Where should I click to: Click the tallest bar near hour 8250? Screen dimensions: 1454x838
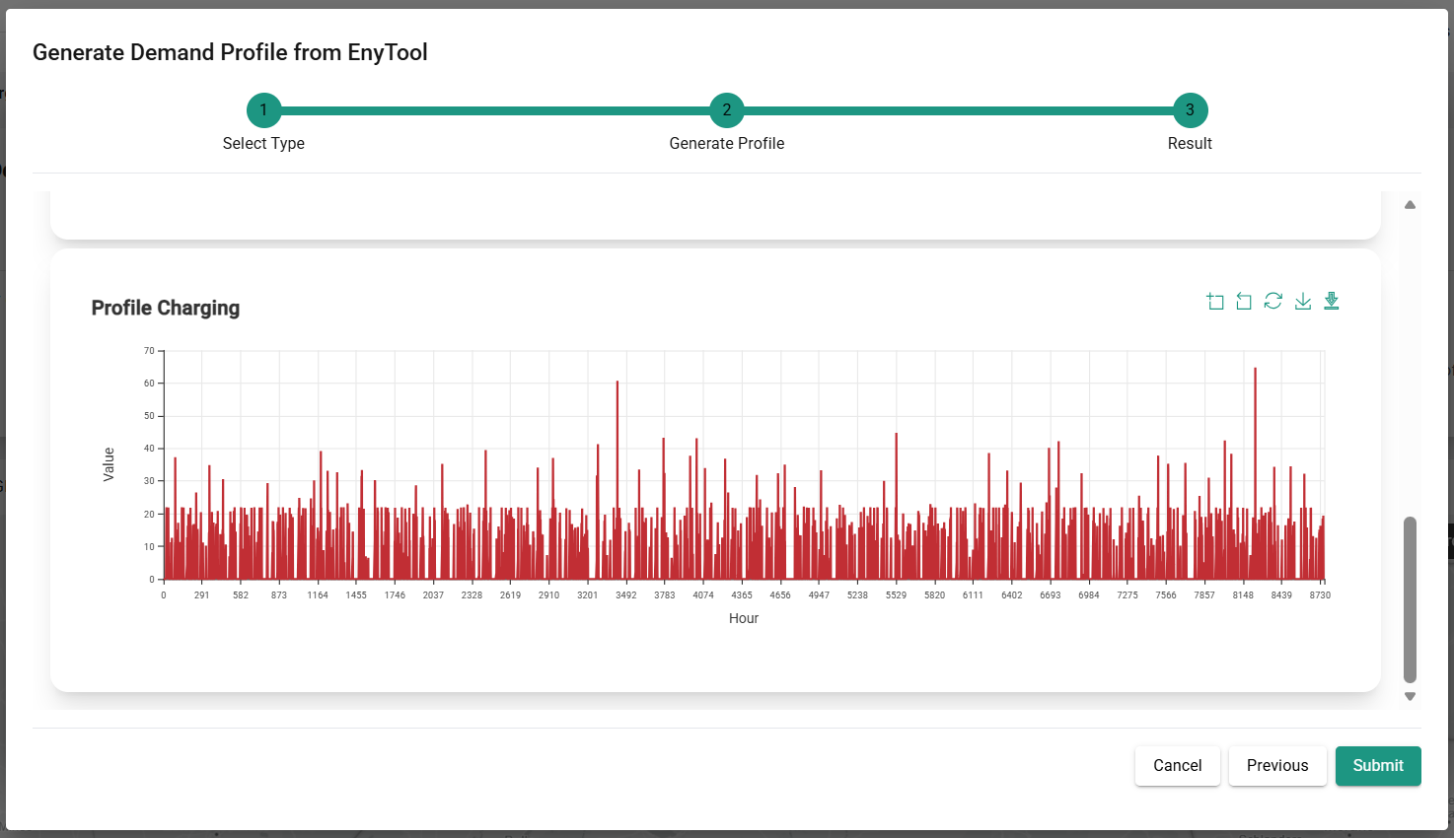click(1255, 473)
